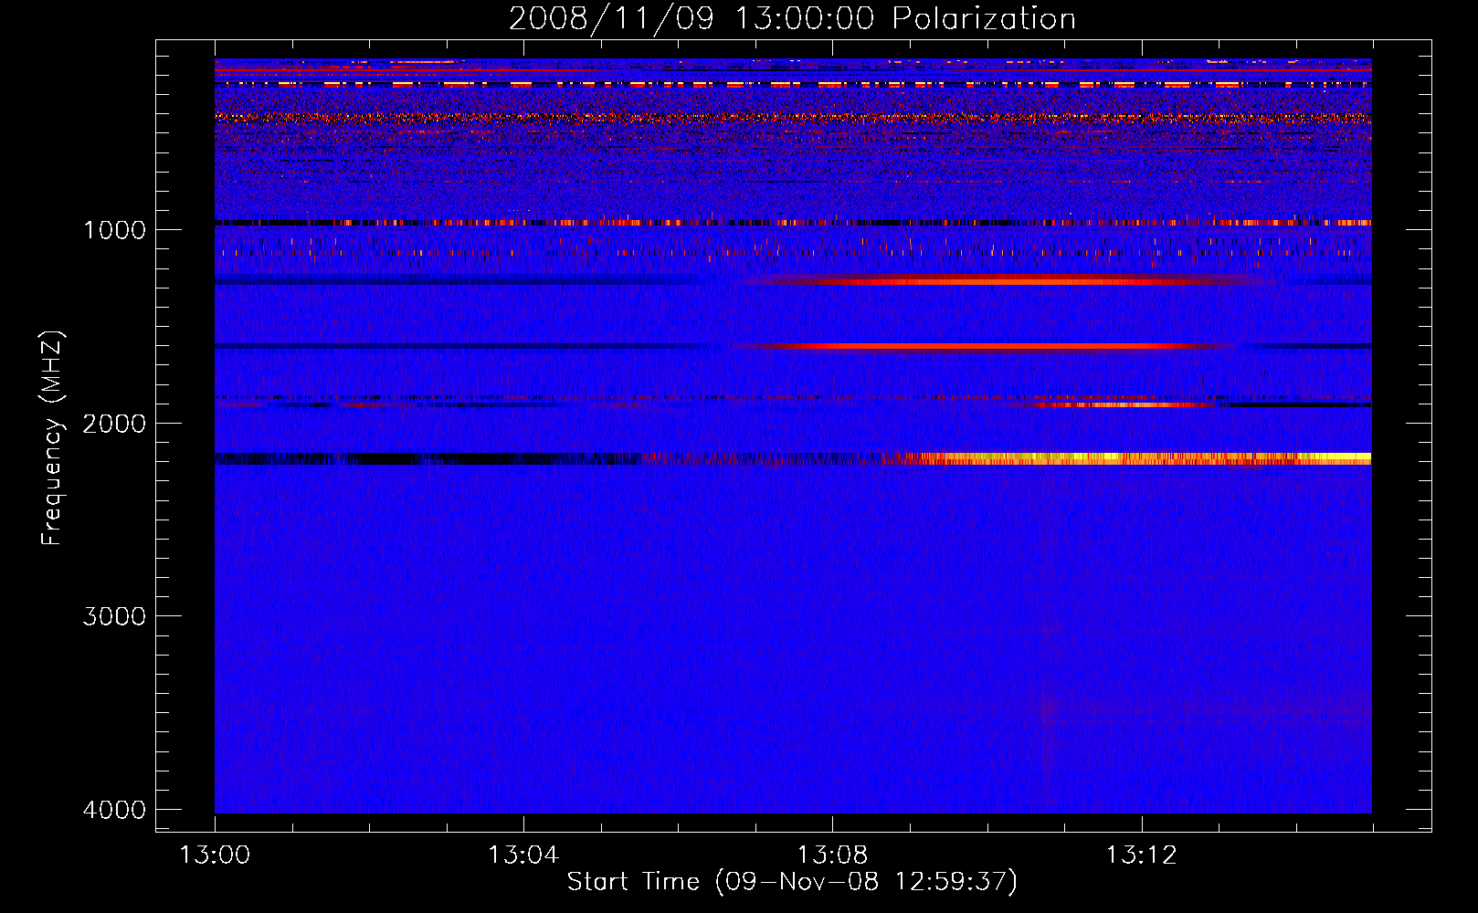Click the faint red streak near 3500 MHz
Viewport: 1478px width, 913px height.
1048,708
